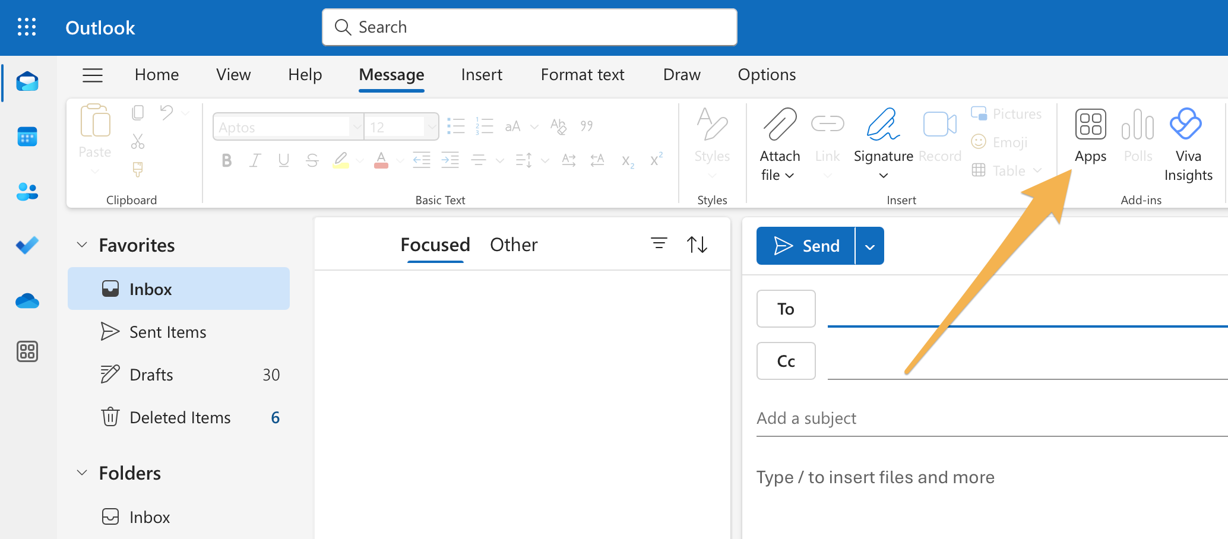Open Calendar from the left sidebar
1228x539 pixels.
coord(27,137)
